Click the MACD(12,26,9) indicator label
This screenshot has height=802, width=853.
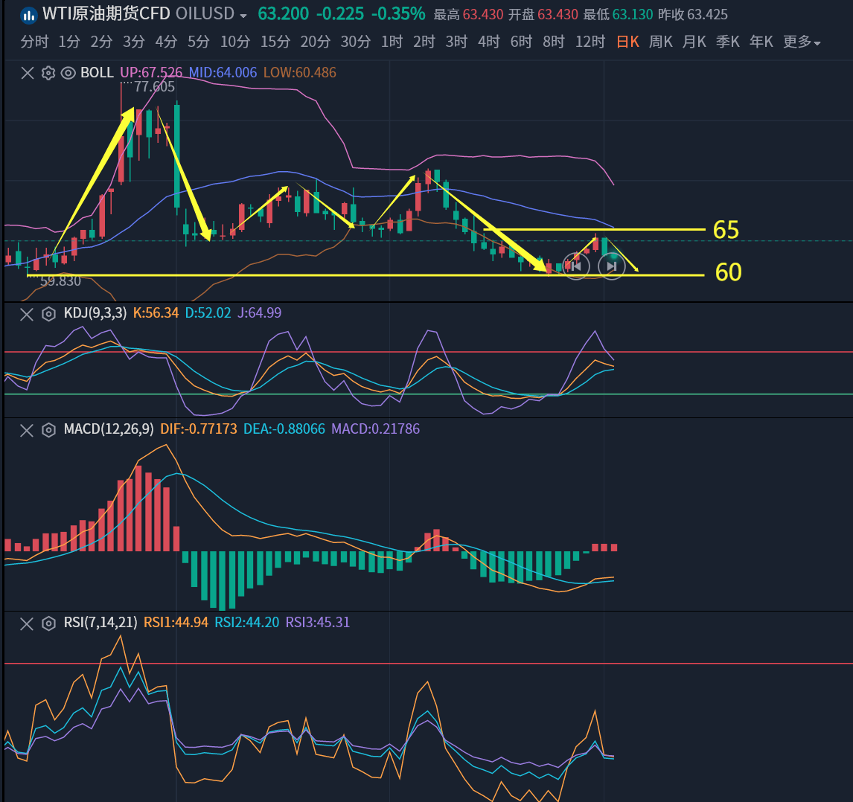109,429
